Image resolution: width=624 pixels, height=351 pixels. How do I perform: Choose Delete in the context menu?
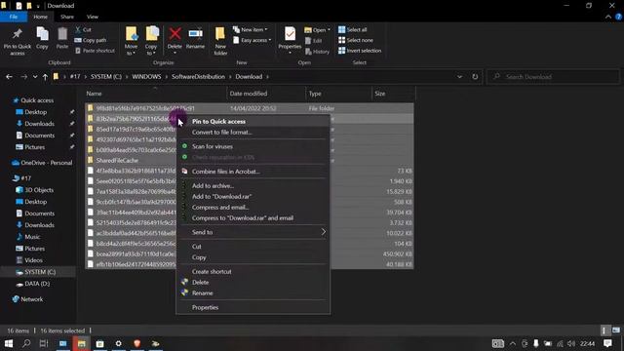coord(253,282)
